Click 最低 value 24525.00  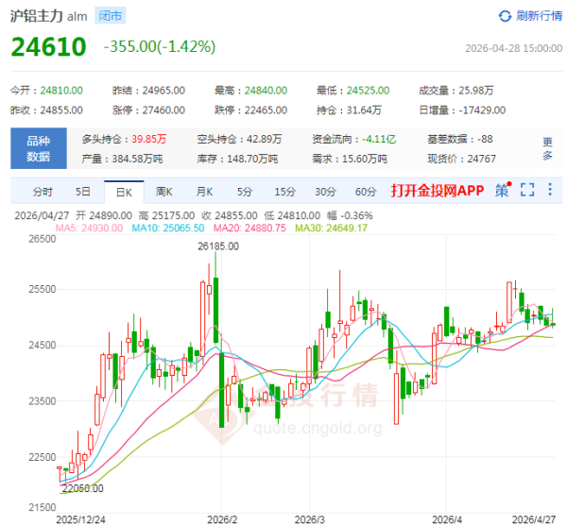[369, 91]
